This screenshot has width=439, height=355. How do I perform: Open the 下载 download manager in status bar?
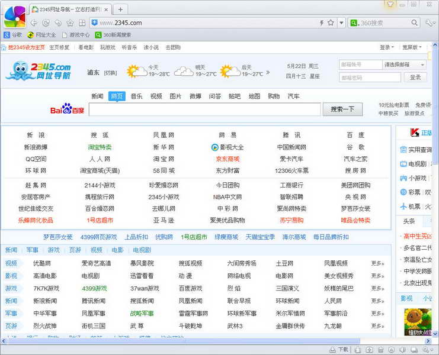[x=339, y=350]
